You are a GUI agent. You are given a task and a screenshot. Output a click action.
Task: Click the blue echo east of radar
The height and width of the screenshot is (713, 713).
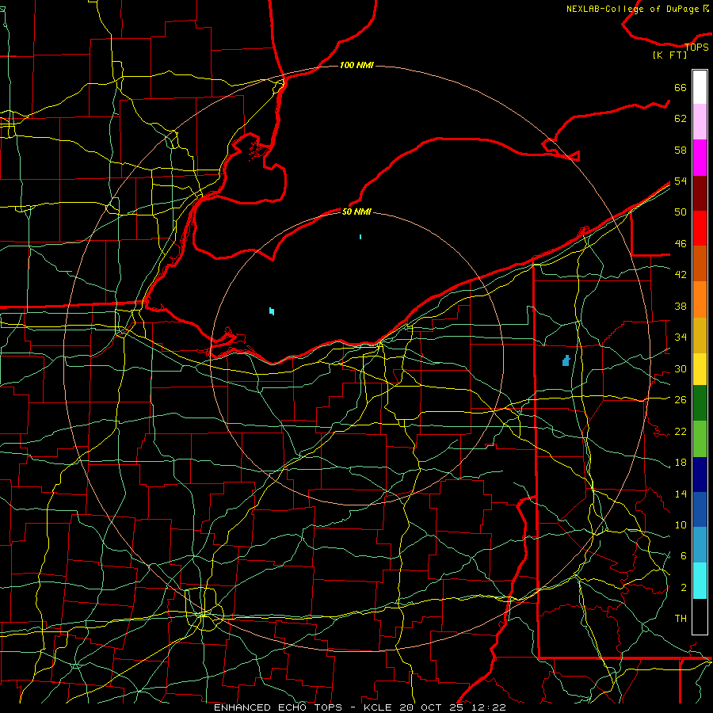[566, 360]
